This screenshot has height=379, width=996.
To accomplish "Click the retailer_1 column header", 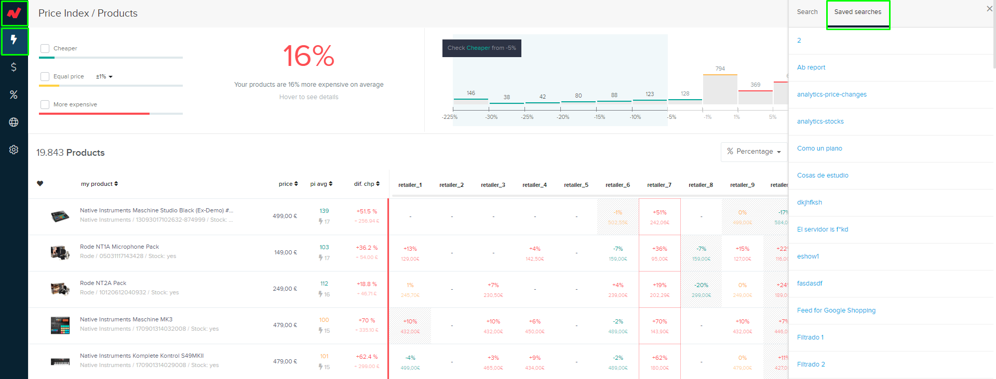I will (x=410, y=185).
